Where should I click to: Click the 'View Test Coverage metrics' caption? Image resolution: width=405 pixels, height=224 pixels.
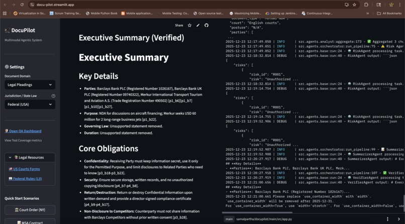[23, 140]
